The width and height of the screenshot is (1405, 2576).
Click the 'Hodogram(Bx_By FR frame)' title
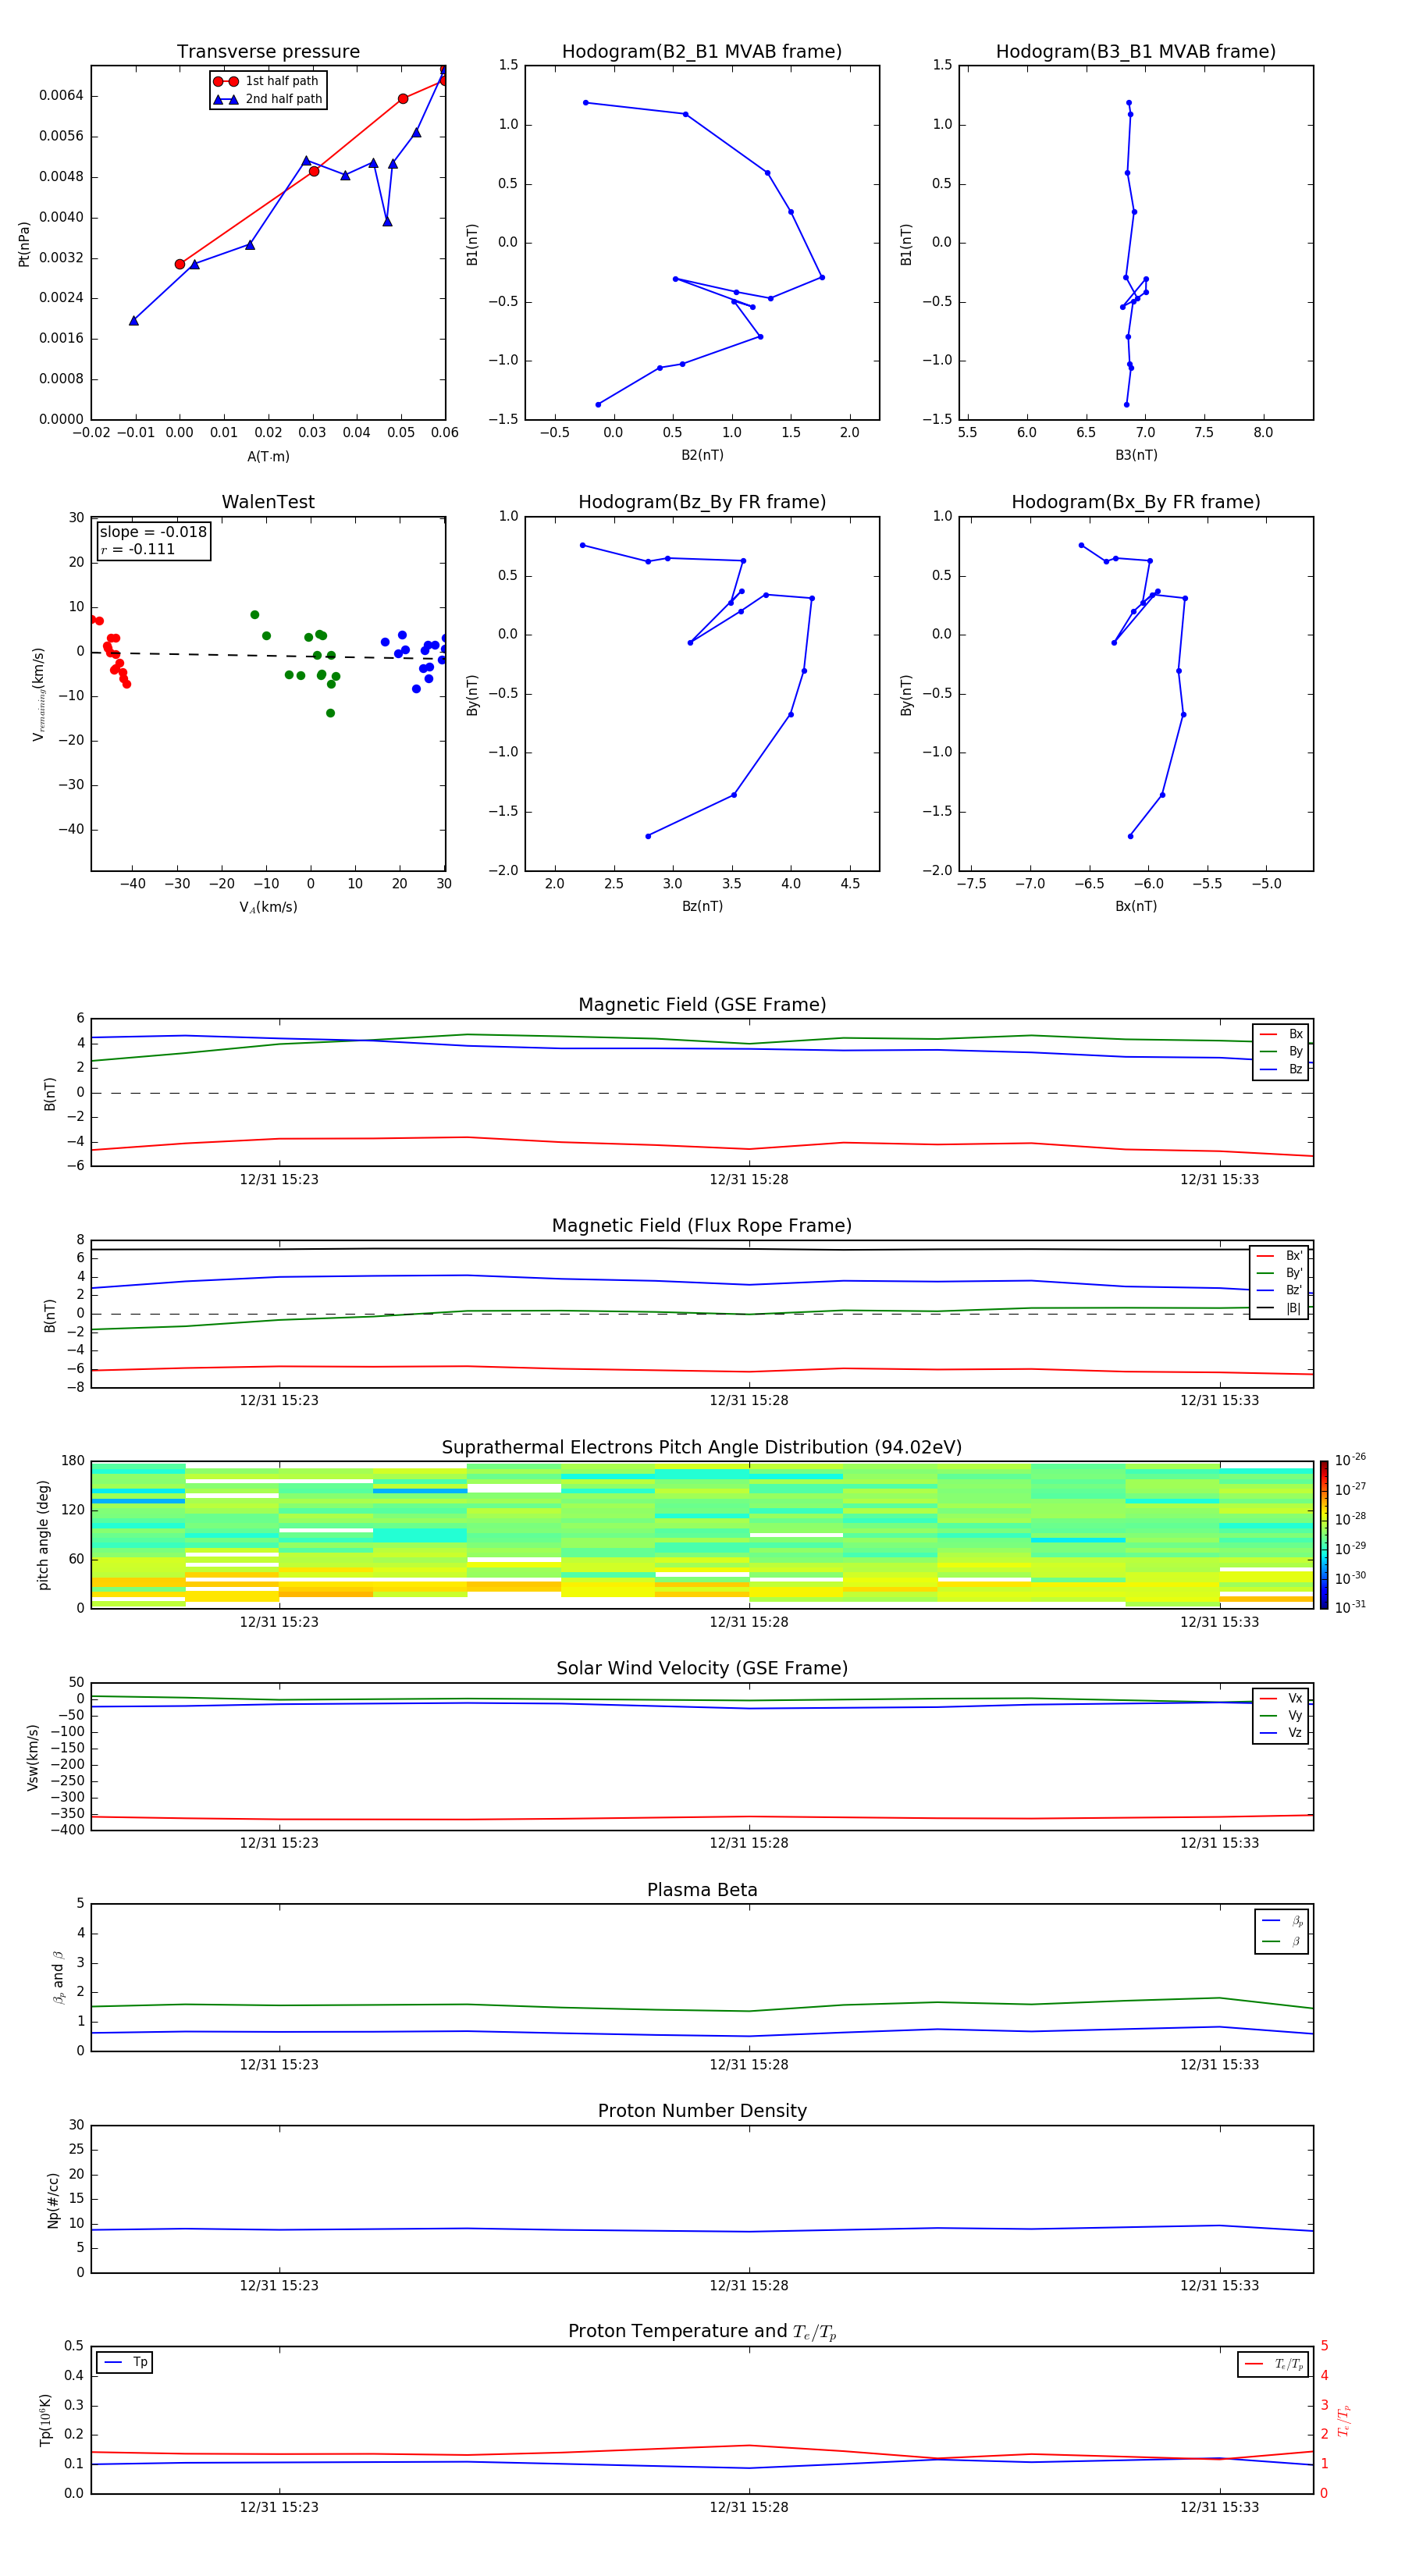(x=1136, y=502)
